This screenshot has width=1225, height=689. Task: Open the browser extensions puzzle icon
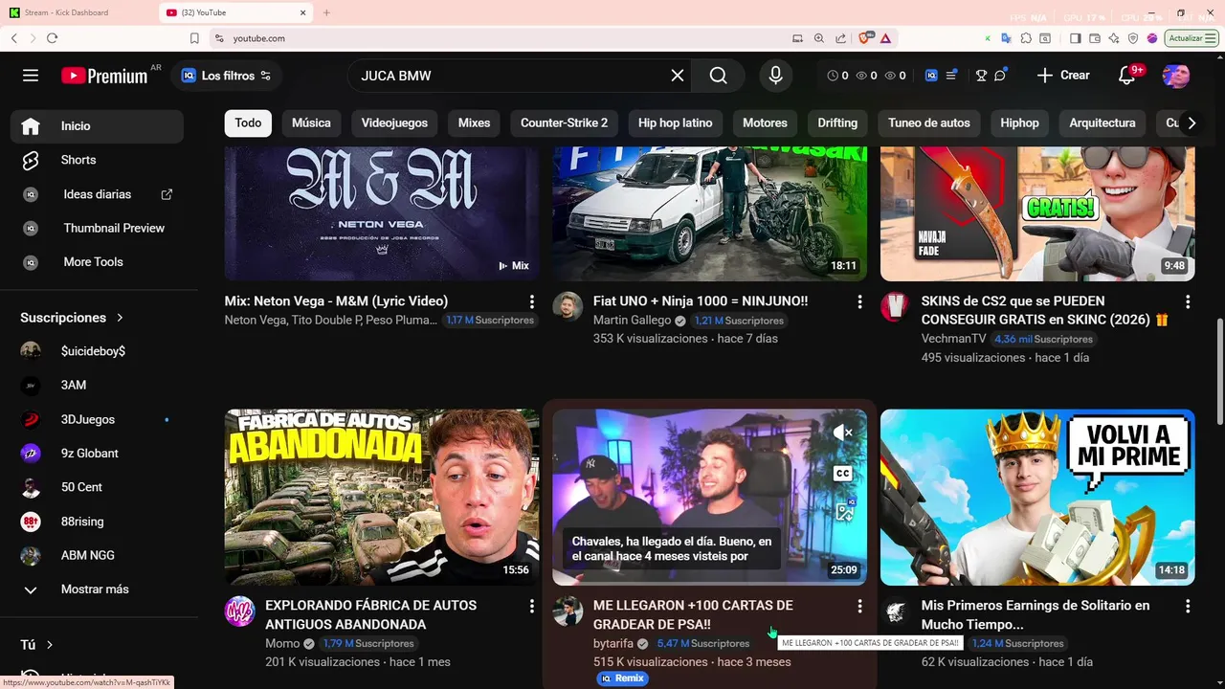pyautogui.click(x=1026, y=38)
